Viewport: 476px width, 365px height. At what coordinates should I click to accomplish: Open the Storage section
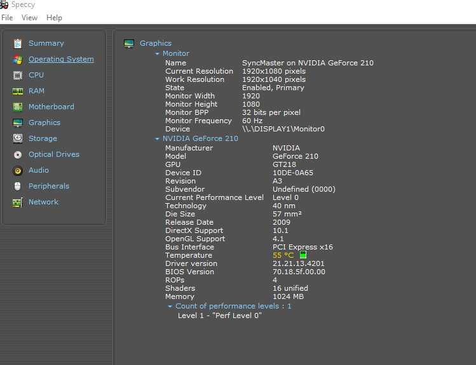(43, 138)
